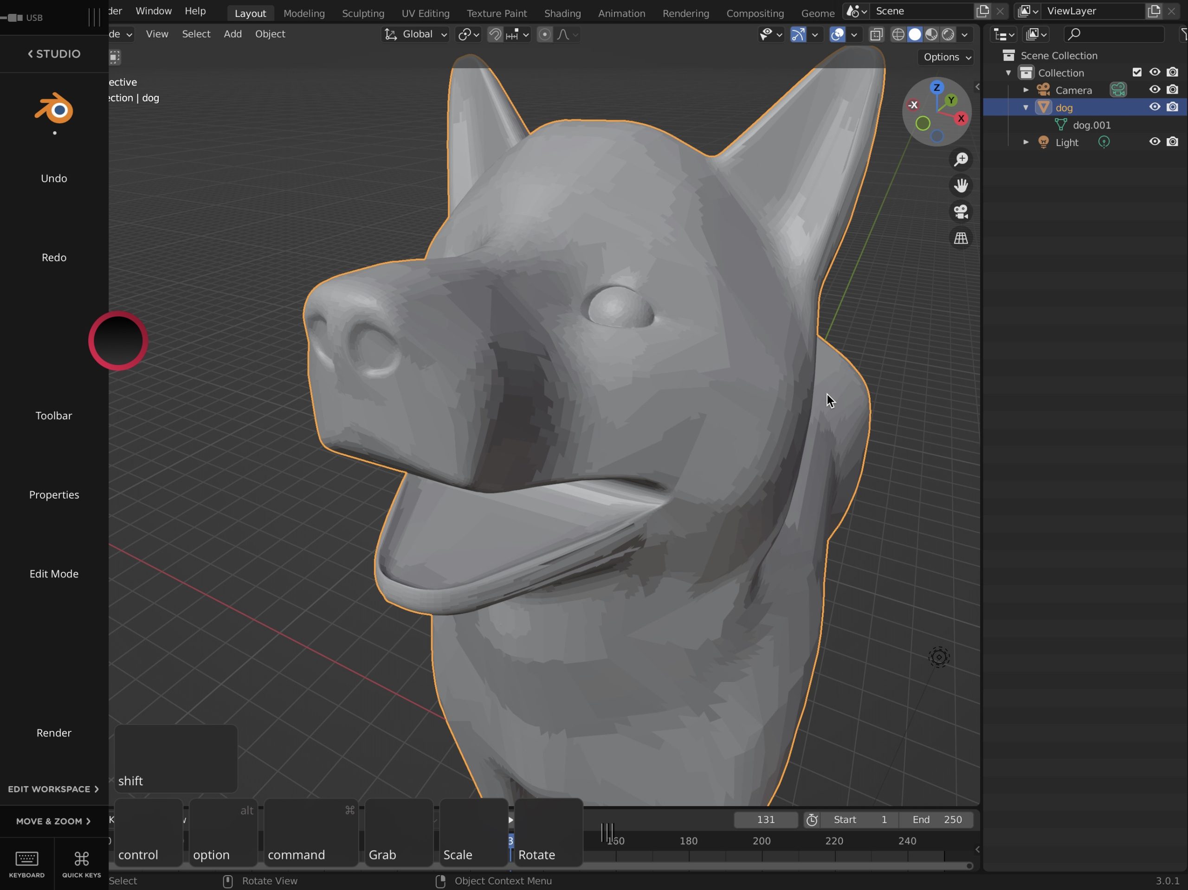Viewport: 1188px width, 890px height.
Task: Expand the dog collection tree item
Action: coord(1025,108)
